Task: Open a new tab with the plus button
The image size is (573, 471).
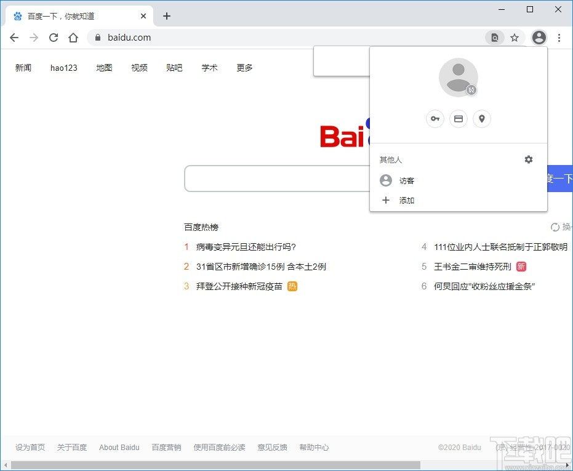Action: 167,16
